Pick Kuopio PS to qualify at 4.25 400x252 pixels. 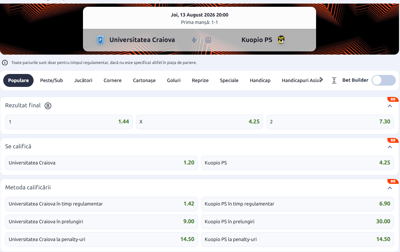(x=297, y=163)
